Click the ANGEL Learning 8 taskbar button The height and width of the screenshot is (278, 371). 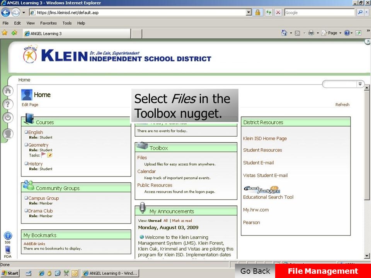(x=110, y=273)
